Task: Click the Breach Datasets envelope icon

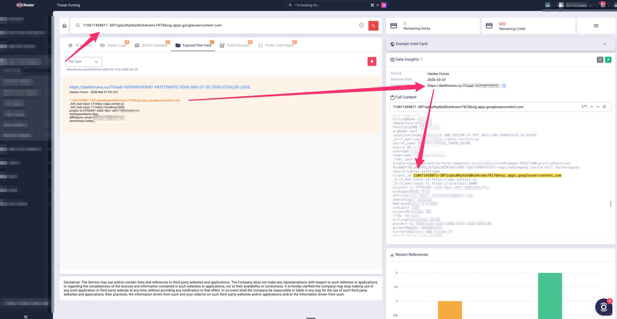Action: tap(137, 45)
